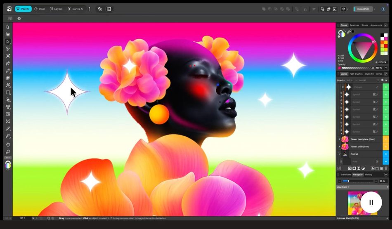
Task: Hide the Portrait layer
Action: point(386,154)
